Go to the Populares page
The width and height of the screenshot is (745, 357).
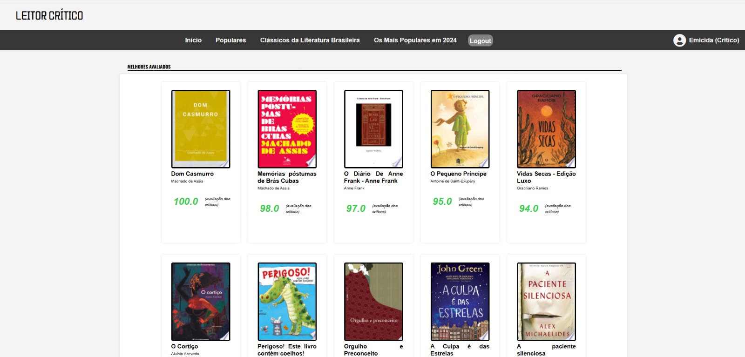[230, 40]
